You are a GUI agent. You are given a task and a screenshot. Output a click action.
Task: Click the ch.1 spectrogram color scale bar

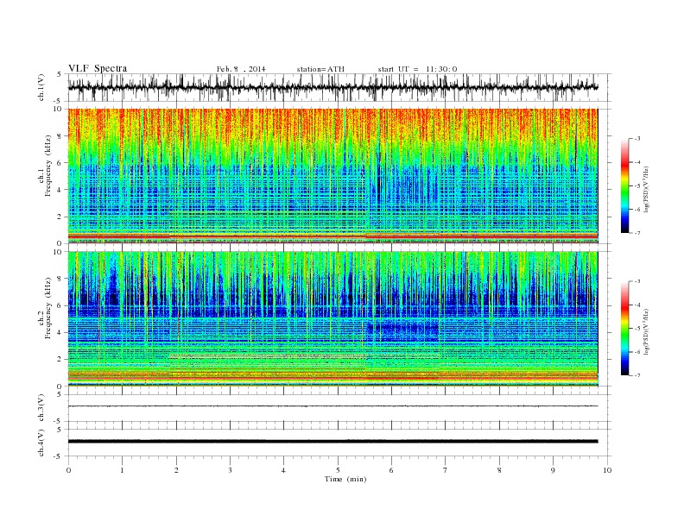[x=624, y=185]
